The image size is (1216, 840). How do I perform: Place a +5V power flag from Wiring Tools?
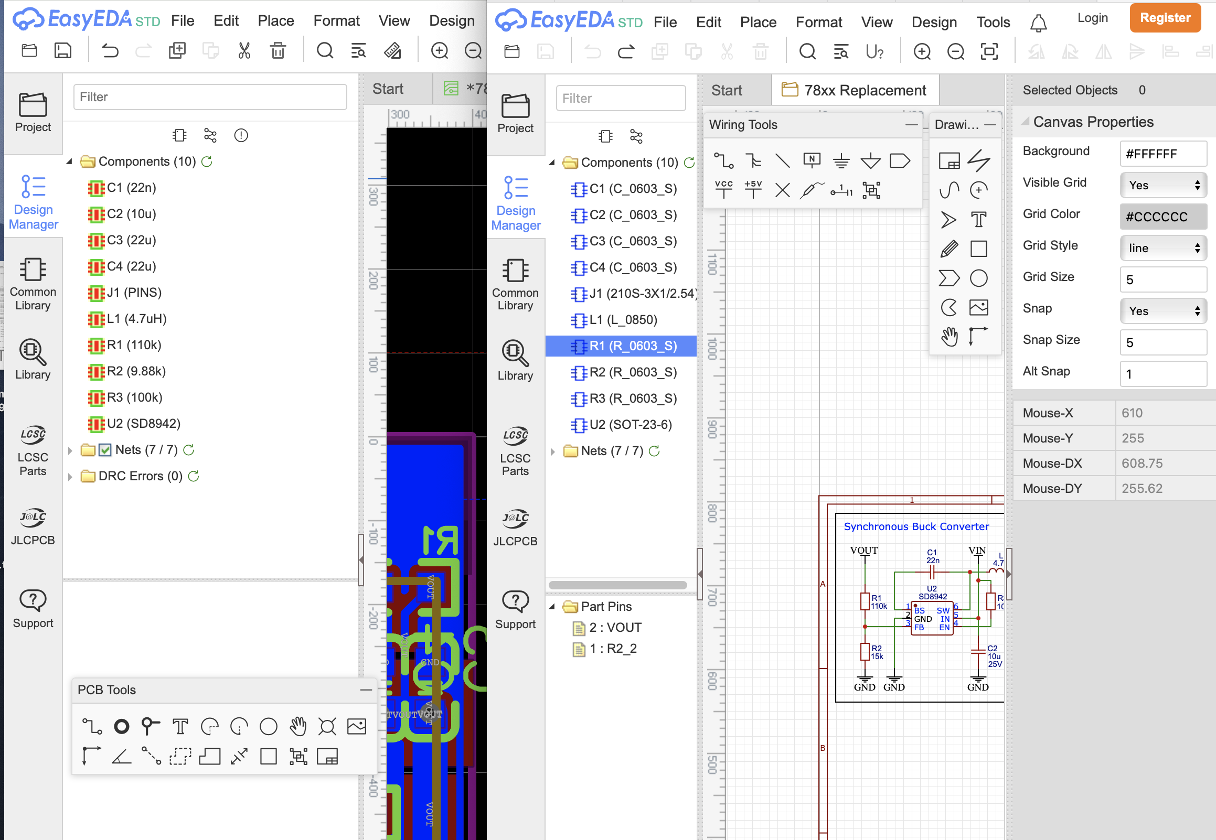pos(753,189)
